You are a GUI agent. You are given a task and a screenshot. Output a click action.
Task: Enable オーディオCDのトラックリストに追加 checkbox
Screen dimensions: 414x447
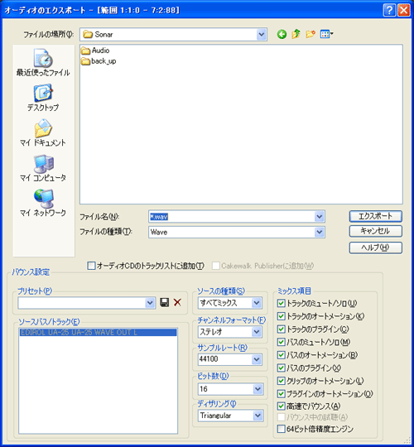tap(91, 266)
